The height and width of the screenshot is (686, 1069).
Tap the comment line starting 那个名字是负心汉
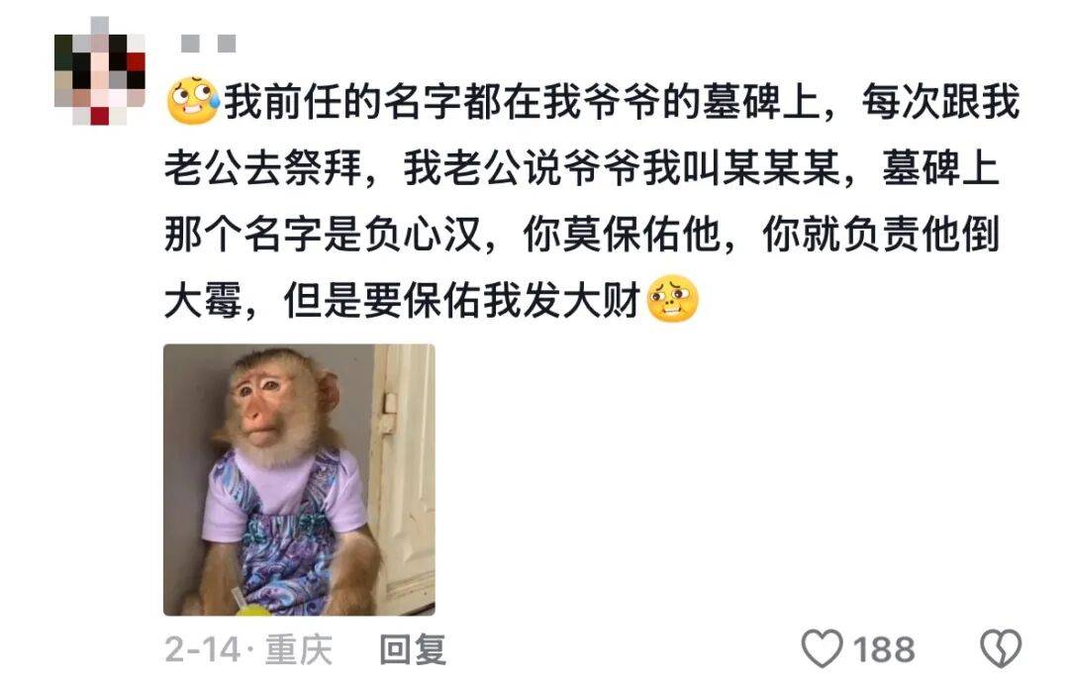tap(582, 234)
